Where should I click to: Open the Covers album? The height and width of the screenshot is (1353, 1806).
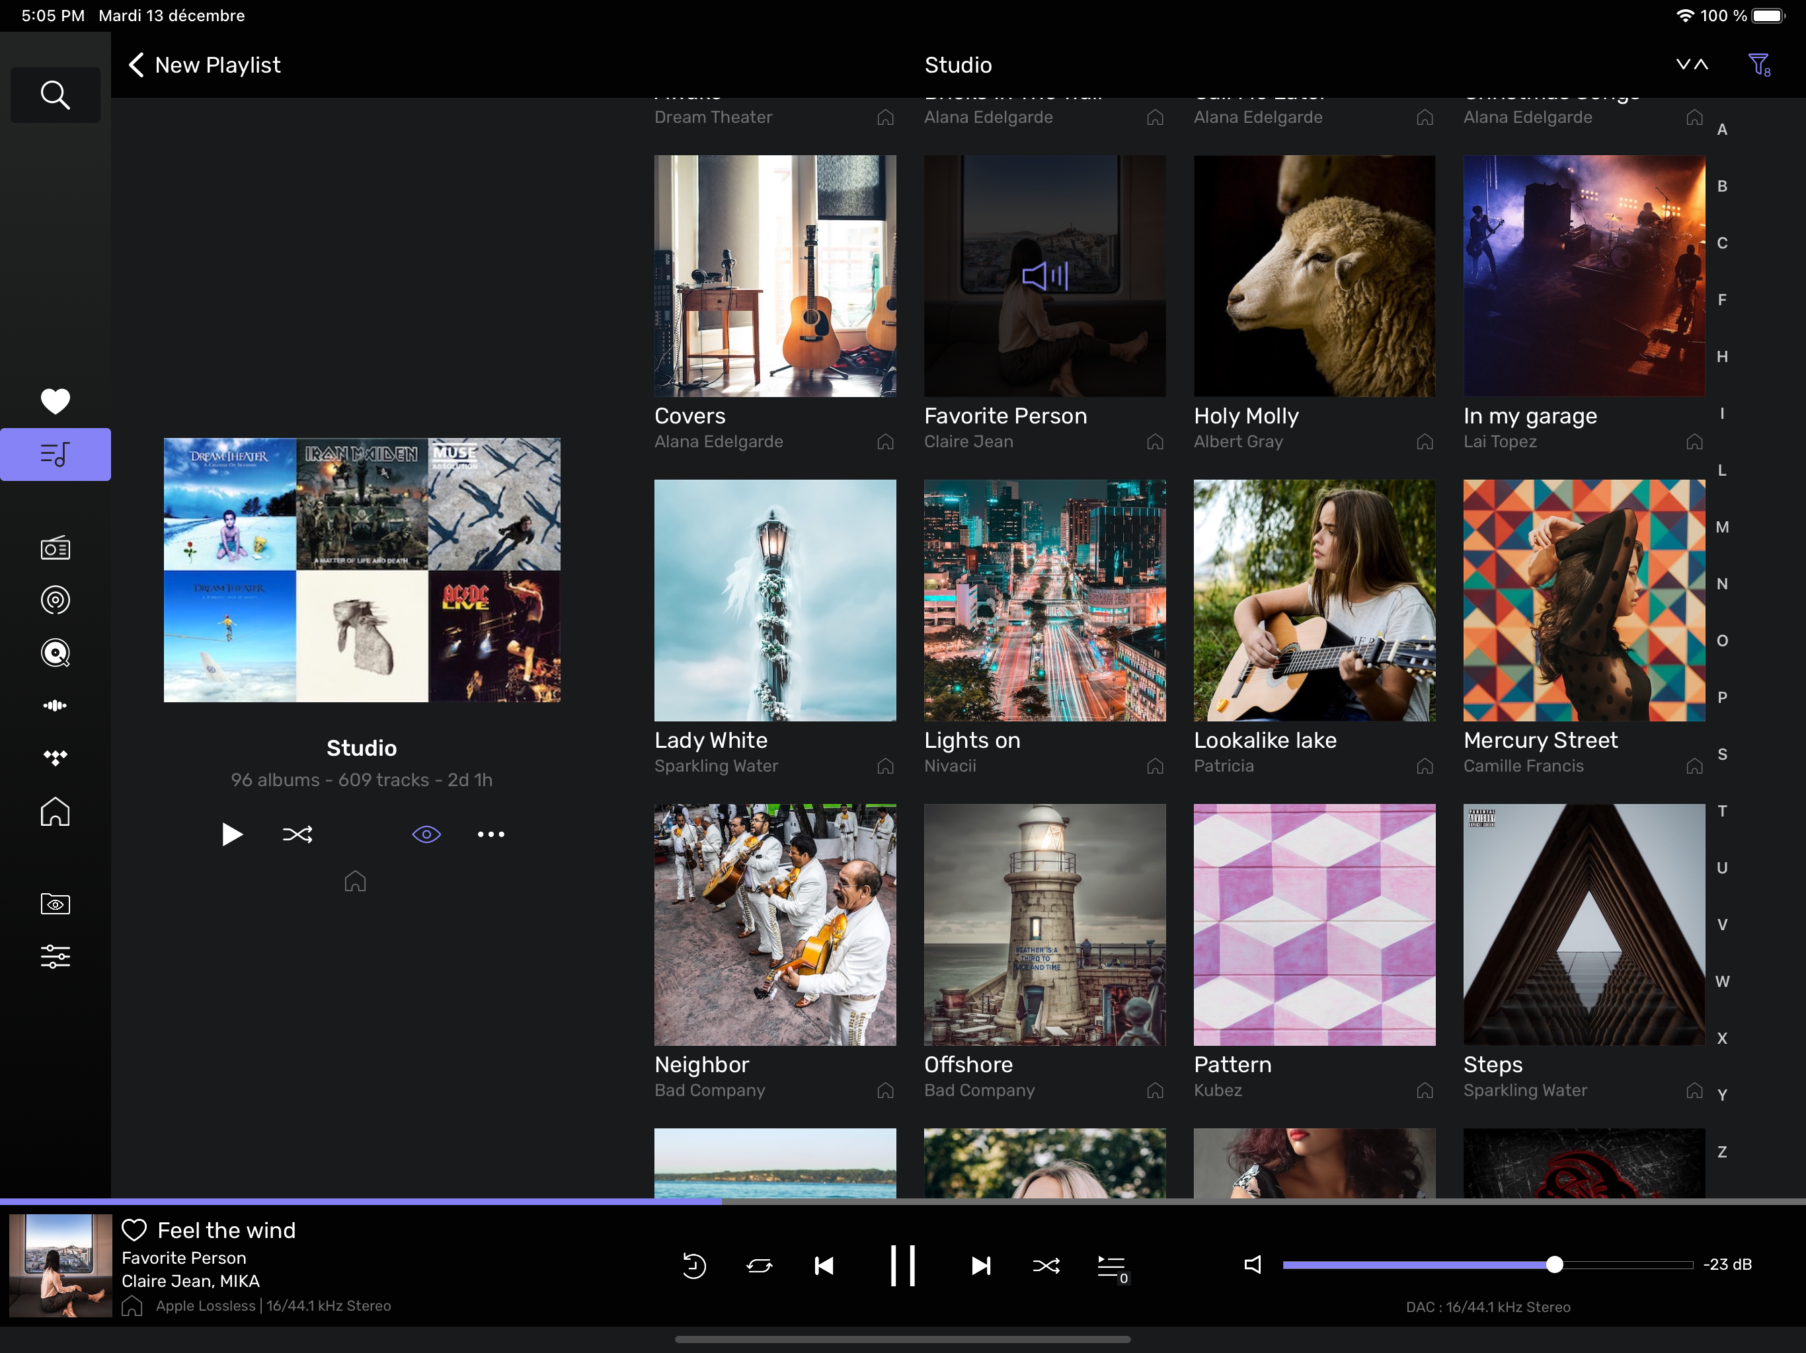(775, 276)
